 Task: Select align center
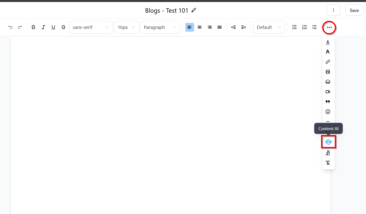(x=200, y=27)
